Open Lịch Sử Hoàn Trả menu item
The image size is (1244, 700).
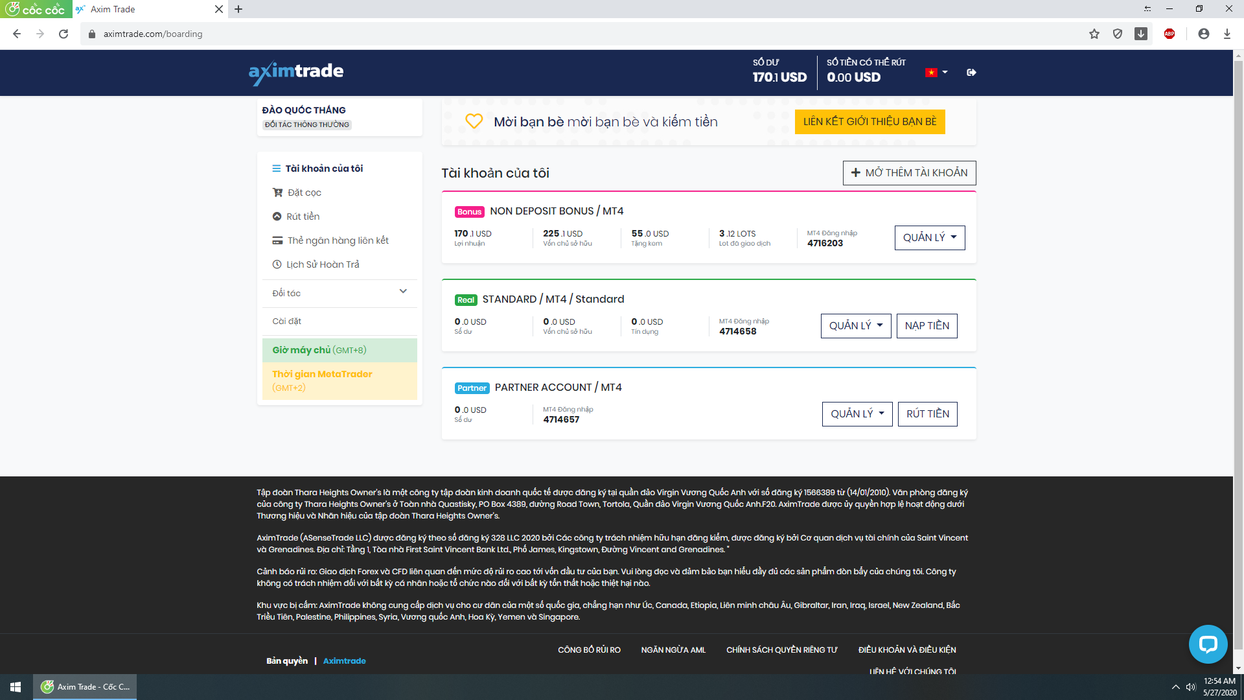coord(323,264)
